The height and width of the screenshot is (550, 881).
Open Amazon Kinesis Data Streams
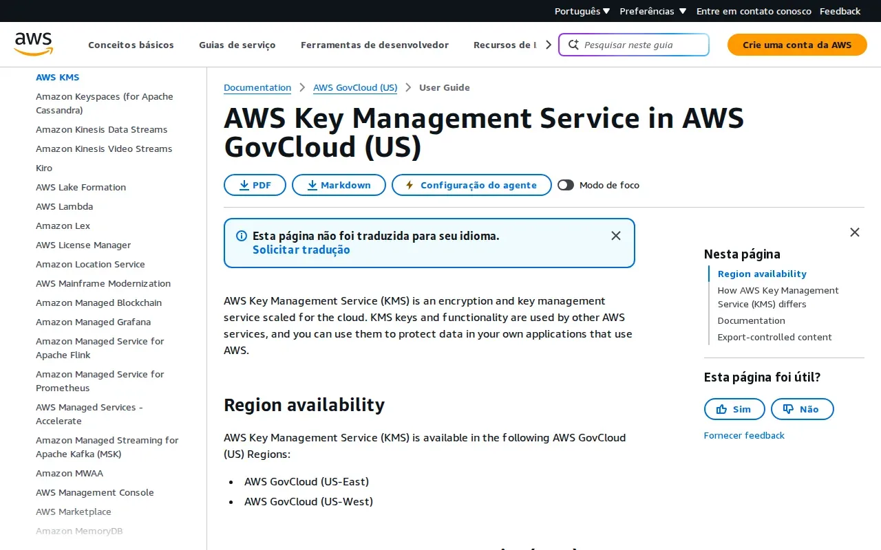(102, 129)
